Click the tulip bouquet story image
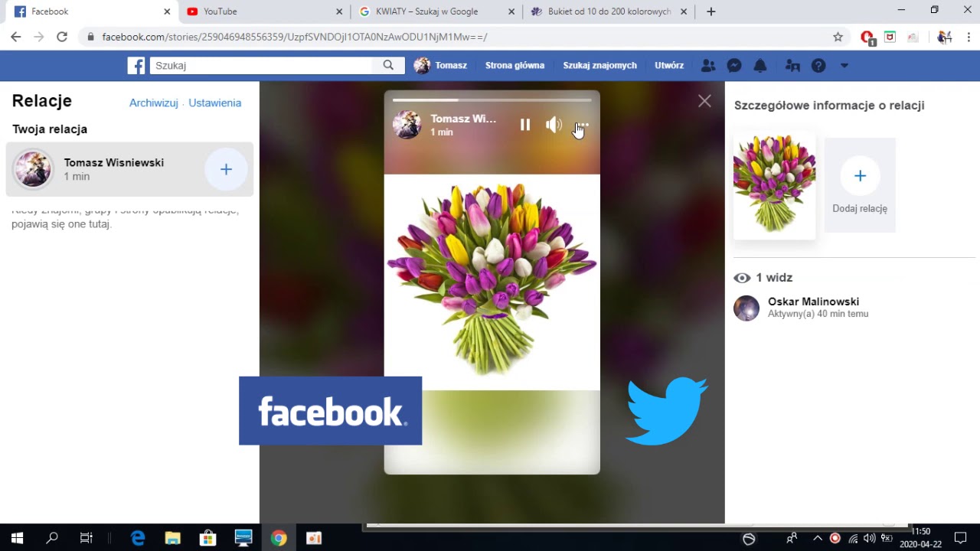The image size is (980, 551). (x=492, y=282)
